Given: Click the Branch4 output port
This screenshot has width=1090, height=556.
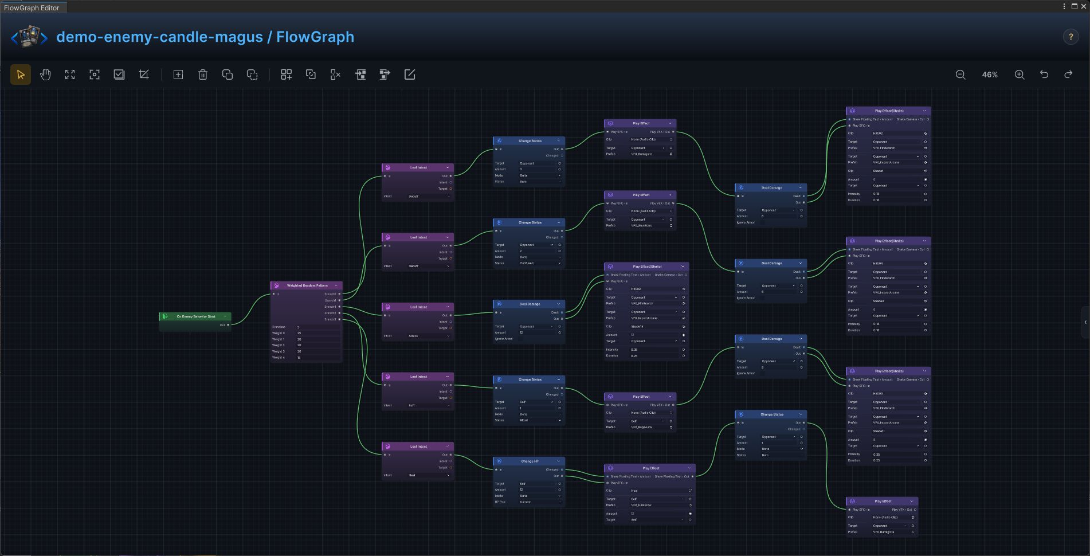Looking at the screenshot, I should point(339,307).
